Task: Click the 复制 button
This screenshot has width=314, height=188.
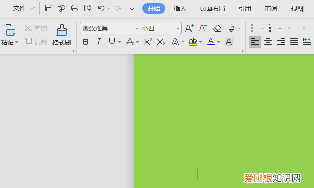Action: 36,42
